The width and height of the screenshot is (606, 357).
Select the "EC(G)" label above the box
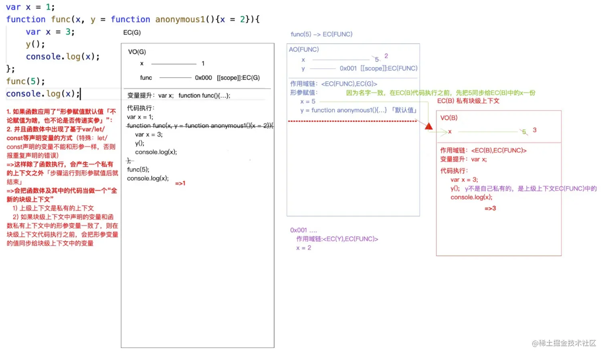pyautogui.click(x=132, y=32)
